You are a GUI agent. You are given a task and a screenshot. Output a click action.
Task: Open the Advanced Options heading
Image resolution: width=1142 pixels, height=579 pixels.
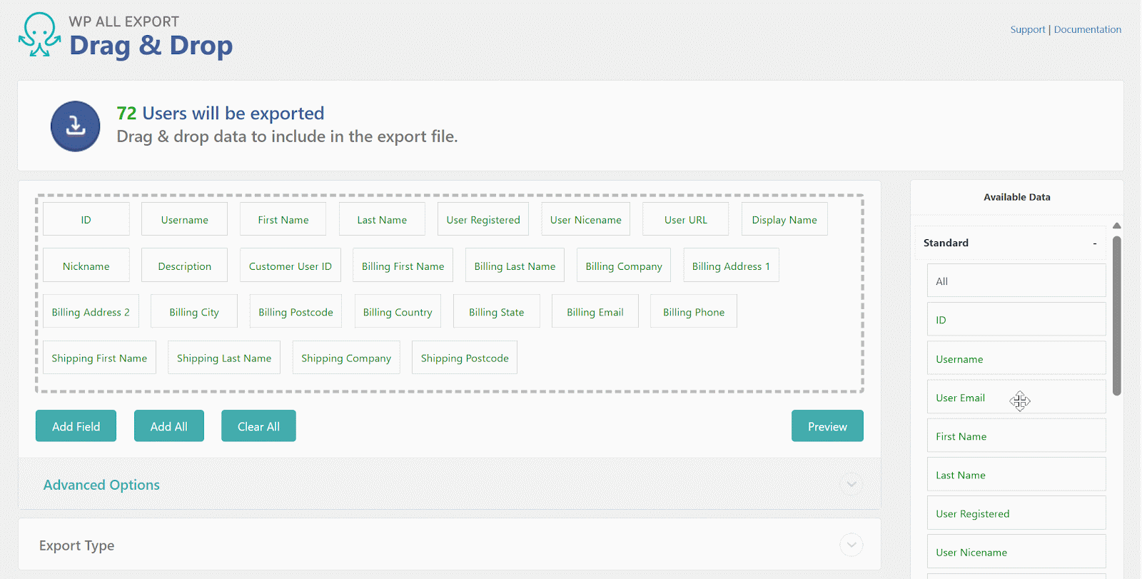click(101, 485)
